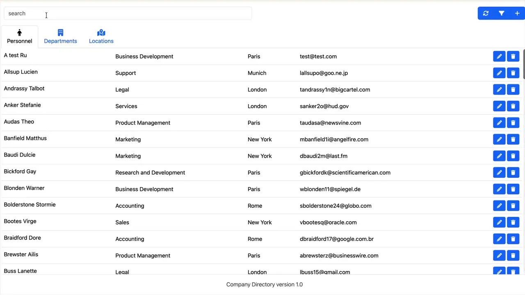
Task: Open the filter funnel icon
Action: (x=501, y=13)
